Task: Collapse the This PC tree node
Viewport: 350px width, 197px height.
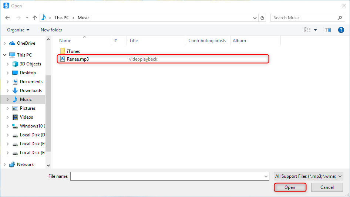Action: 4,55
